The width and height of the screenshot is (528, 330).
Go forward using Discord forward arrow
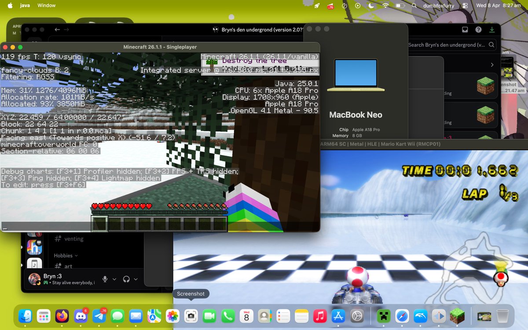click(x=66, y=29)
